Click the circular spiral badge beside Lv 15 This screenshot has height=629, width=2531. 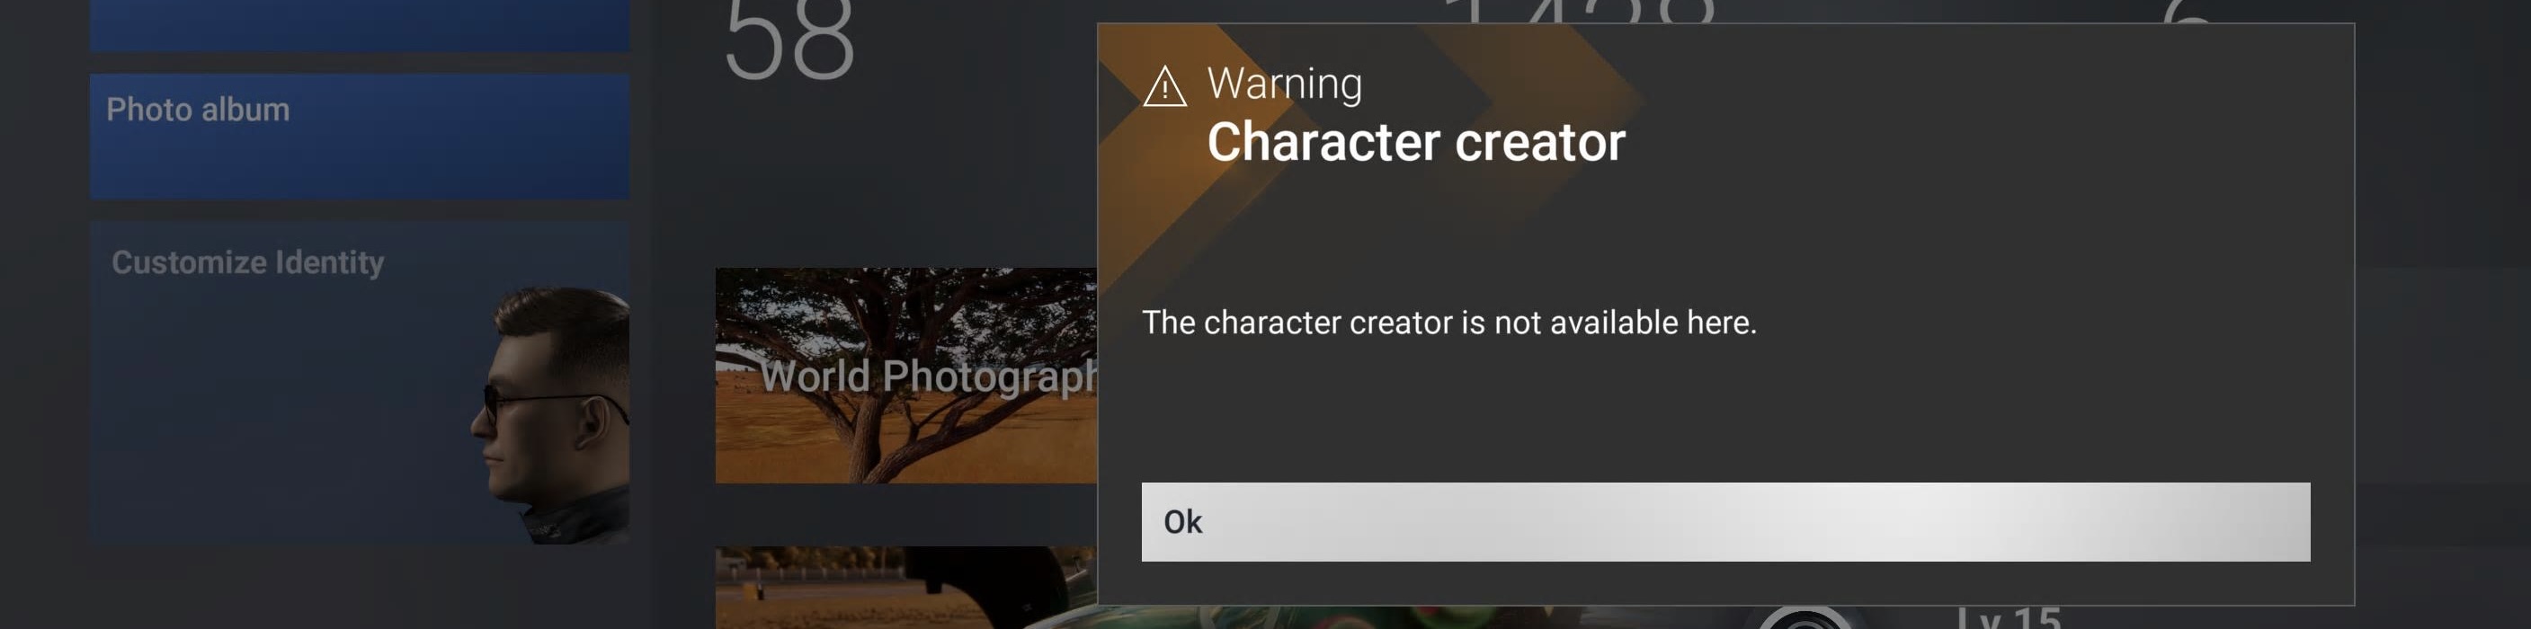[x=1804, y=618]
